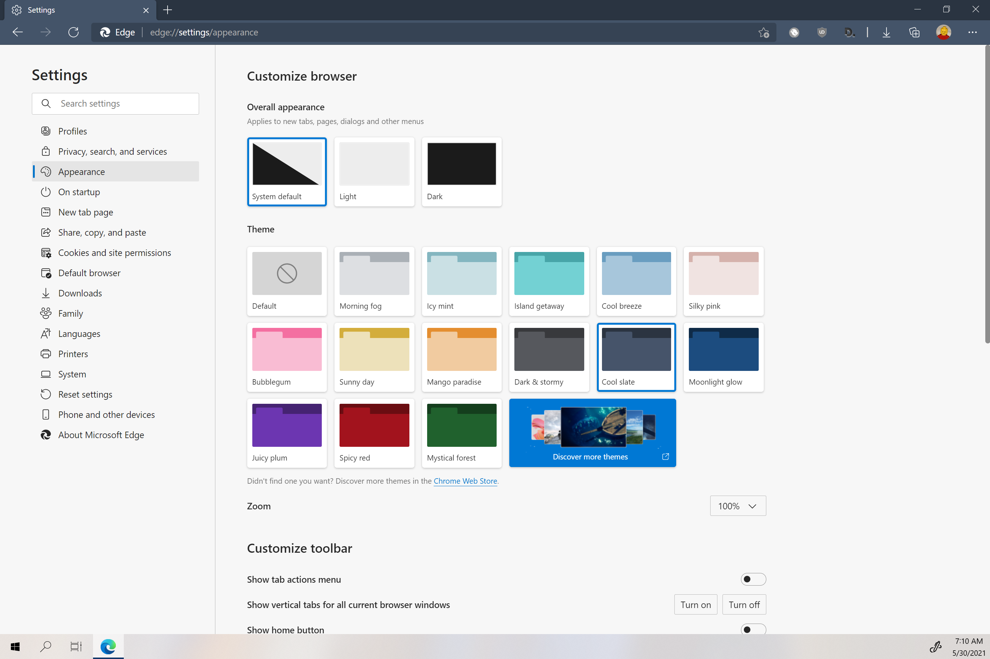This screenshot has height=659, width=990.
Task: Open the Downloads toolbar icon
Action: [886, 33]
